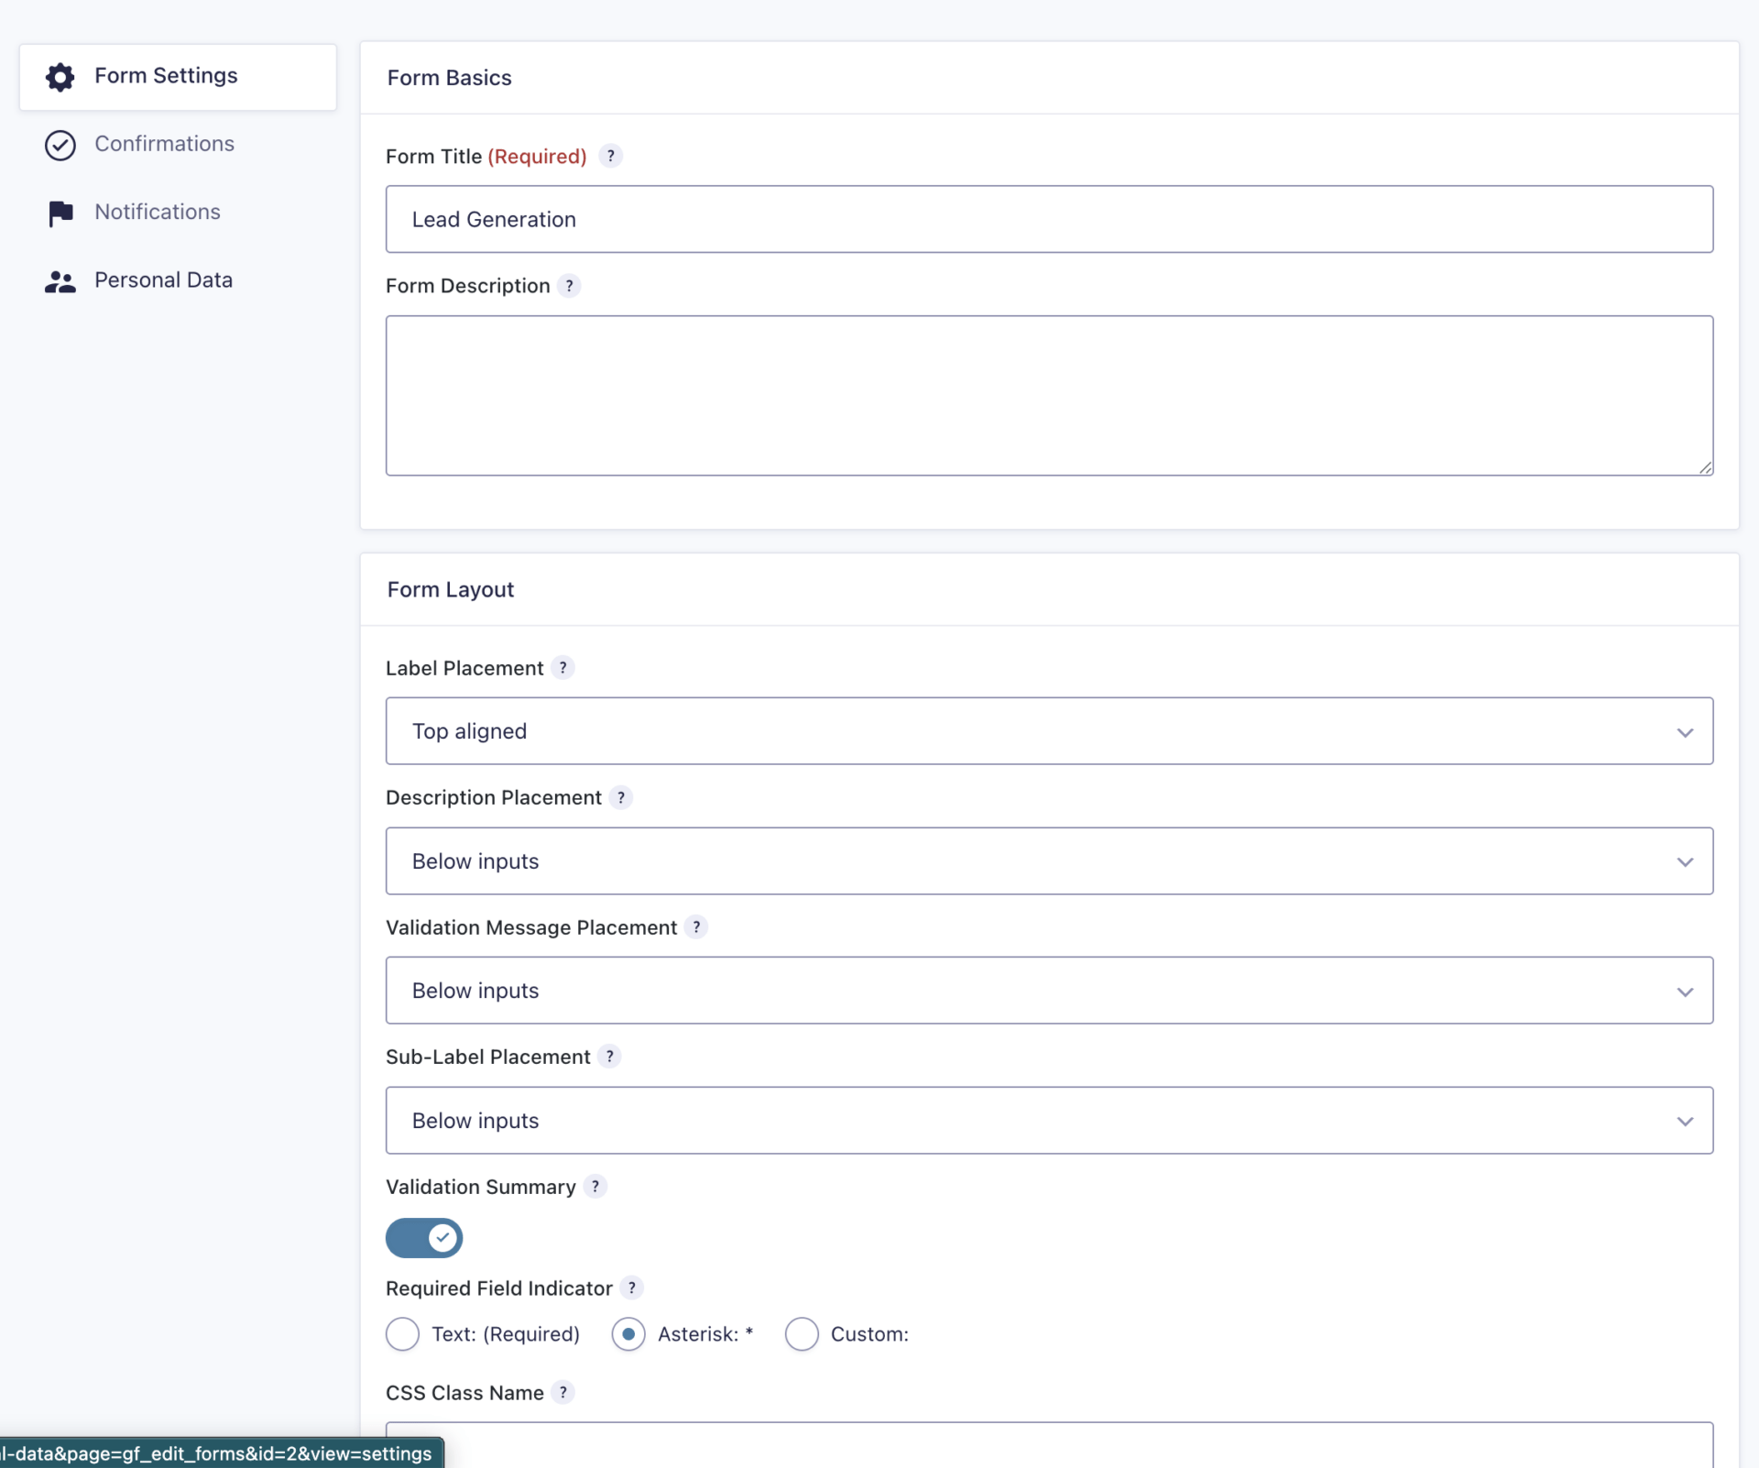This screenshot has height=1468, width=1759.
Task: Open the Form Title help tooltip
Action: pos(611,156)
